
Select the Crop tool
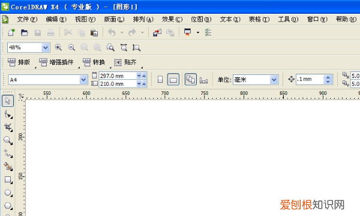(x=8, y=127)
